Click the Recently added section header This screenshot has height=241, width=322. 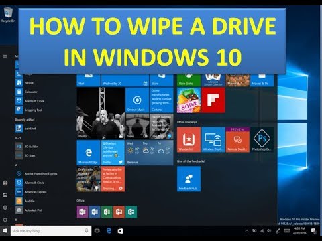click(x=25, y=120)
